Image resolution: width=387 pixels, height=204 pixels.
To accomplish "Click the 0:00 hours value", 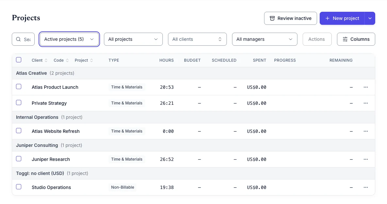I will pos(168,131).
